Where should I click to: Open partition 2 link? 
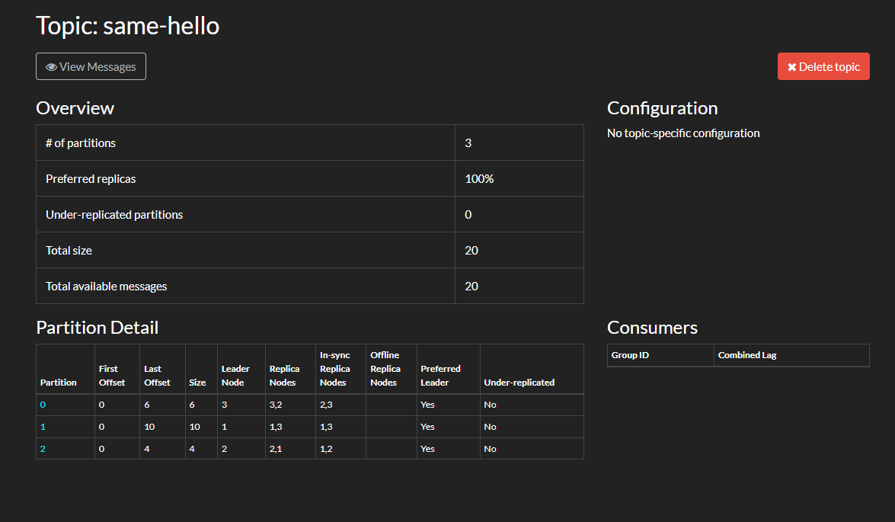43,449
